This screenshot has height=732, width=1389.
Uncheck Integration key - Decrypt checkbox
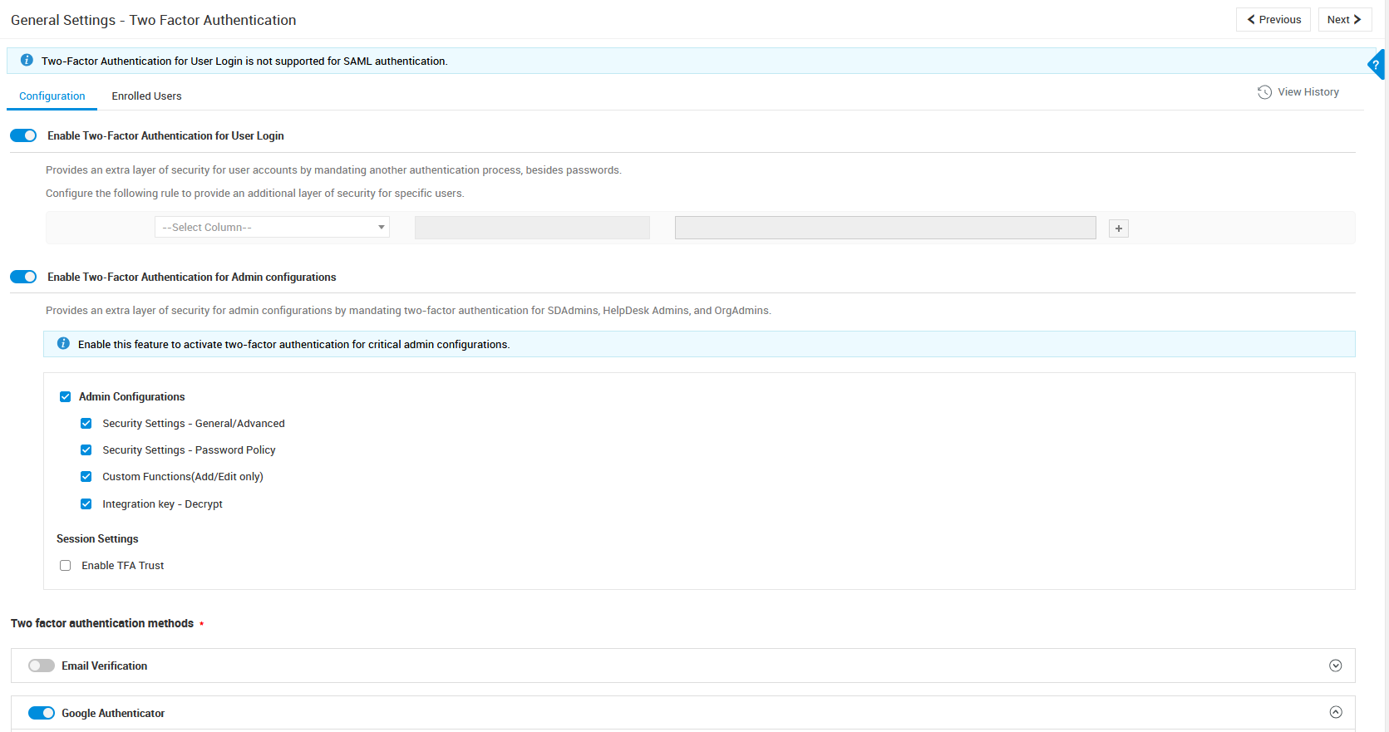pyautogui.click(x=86, y=504)
